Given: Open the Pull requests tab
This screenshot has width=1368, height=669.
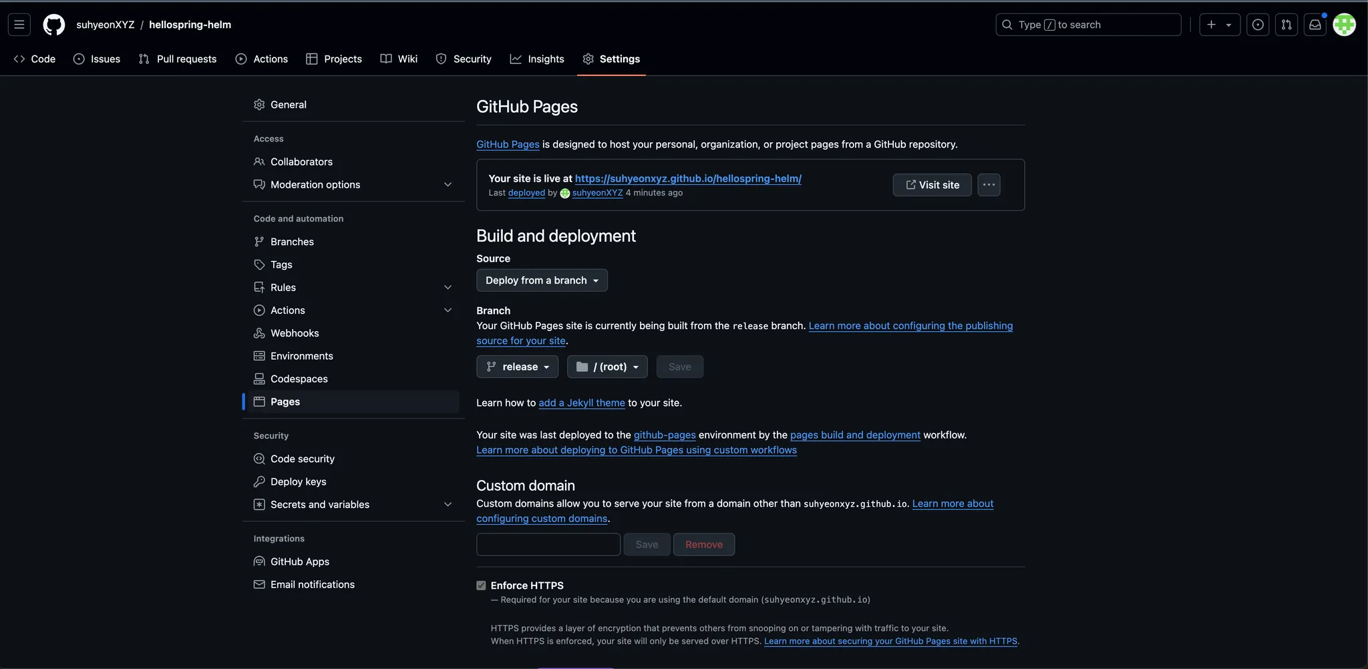Looking at the screenshot, I should coord(178,59).
